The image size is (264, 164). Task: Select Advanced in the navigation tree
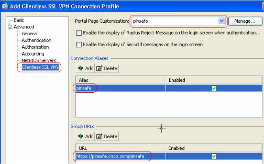(x=24, y=27)
